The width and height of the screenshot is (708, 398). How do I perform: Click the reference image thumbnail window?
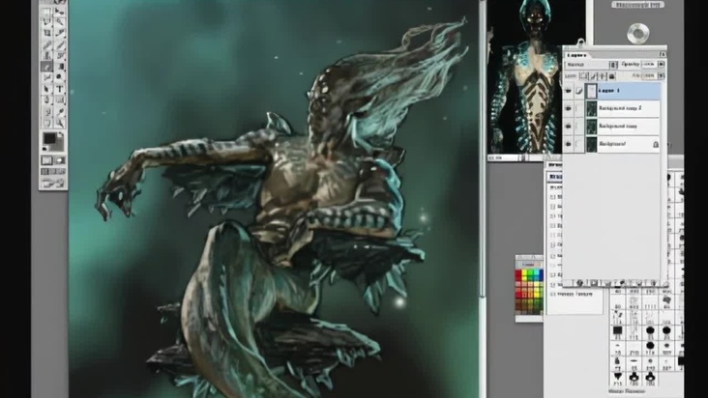pos(535,77)
